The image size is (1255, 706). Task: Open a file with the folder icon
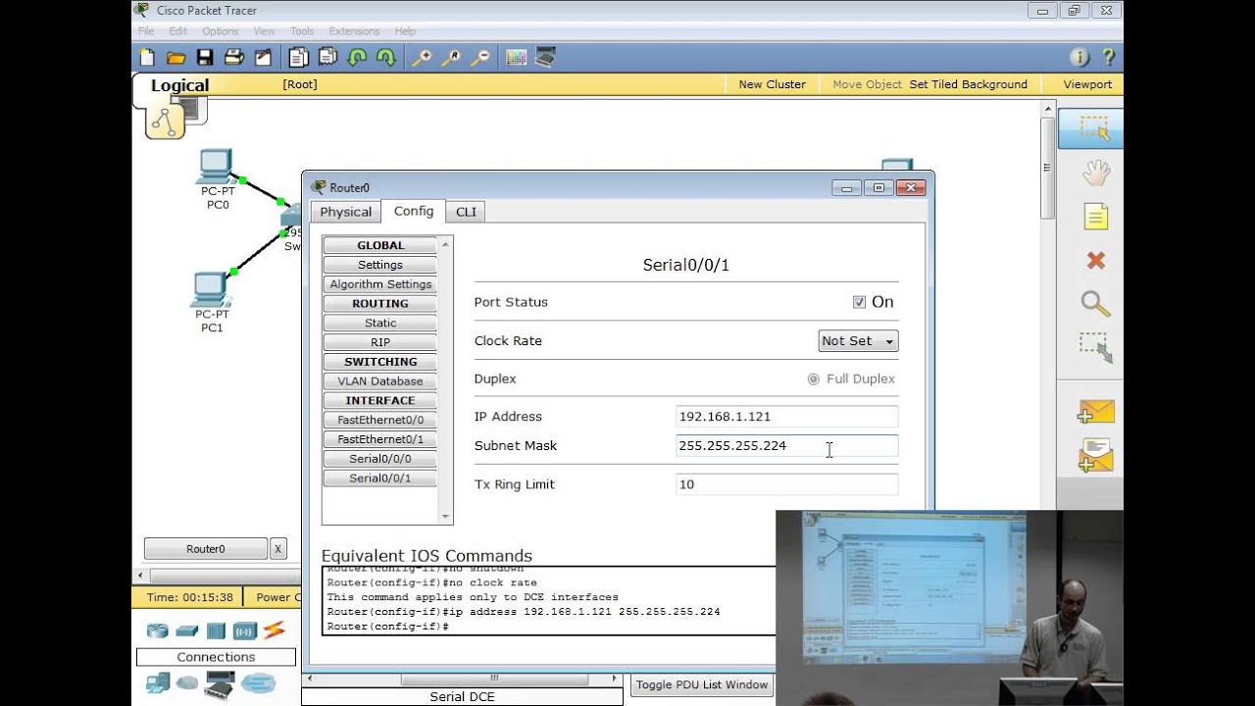[176, 58]
